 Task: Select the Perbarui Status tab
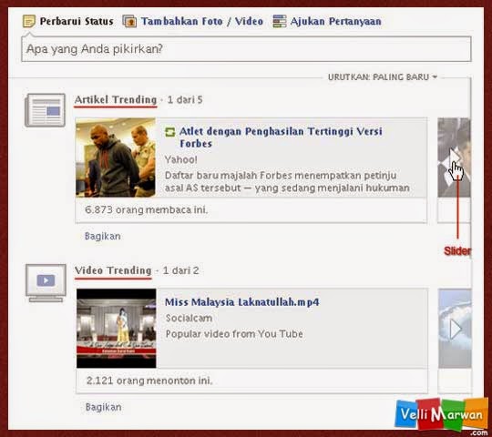point(77,21)
